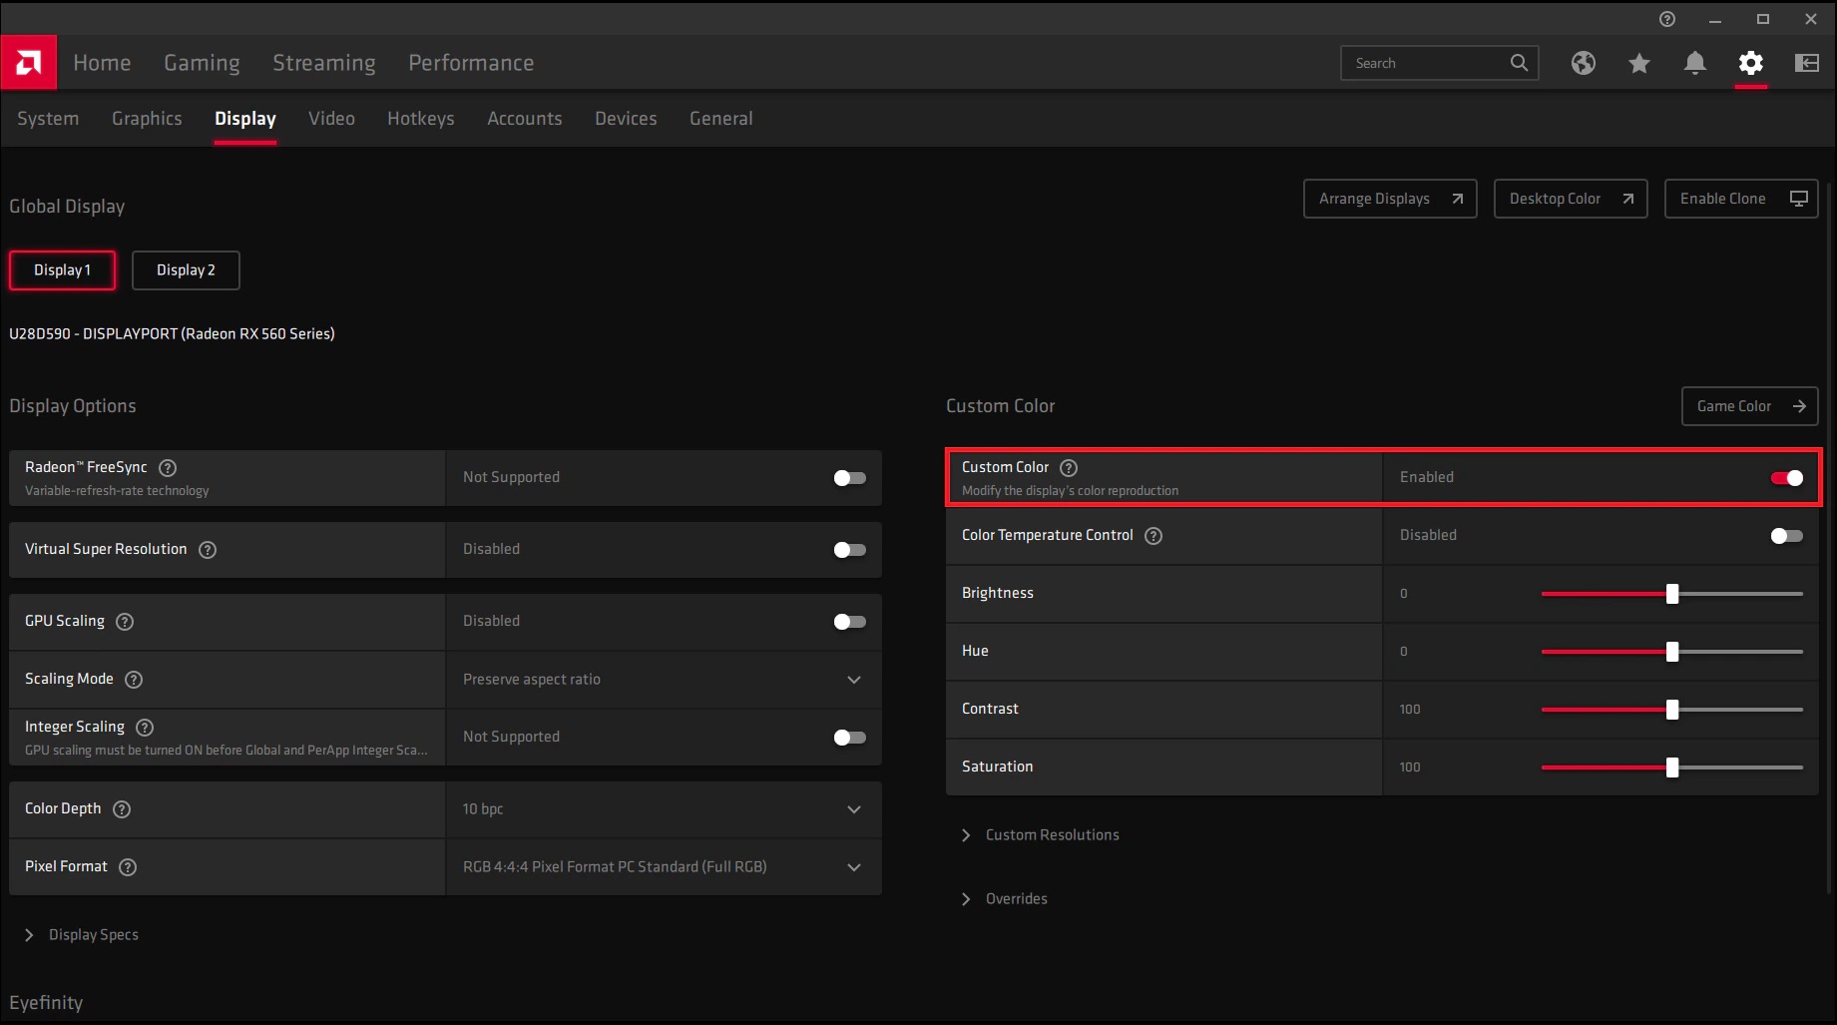The image size is (1837, 1025).
Task: Click the Search input field
Action: click(x=1427, y=63)
